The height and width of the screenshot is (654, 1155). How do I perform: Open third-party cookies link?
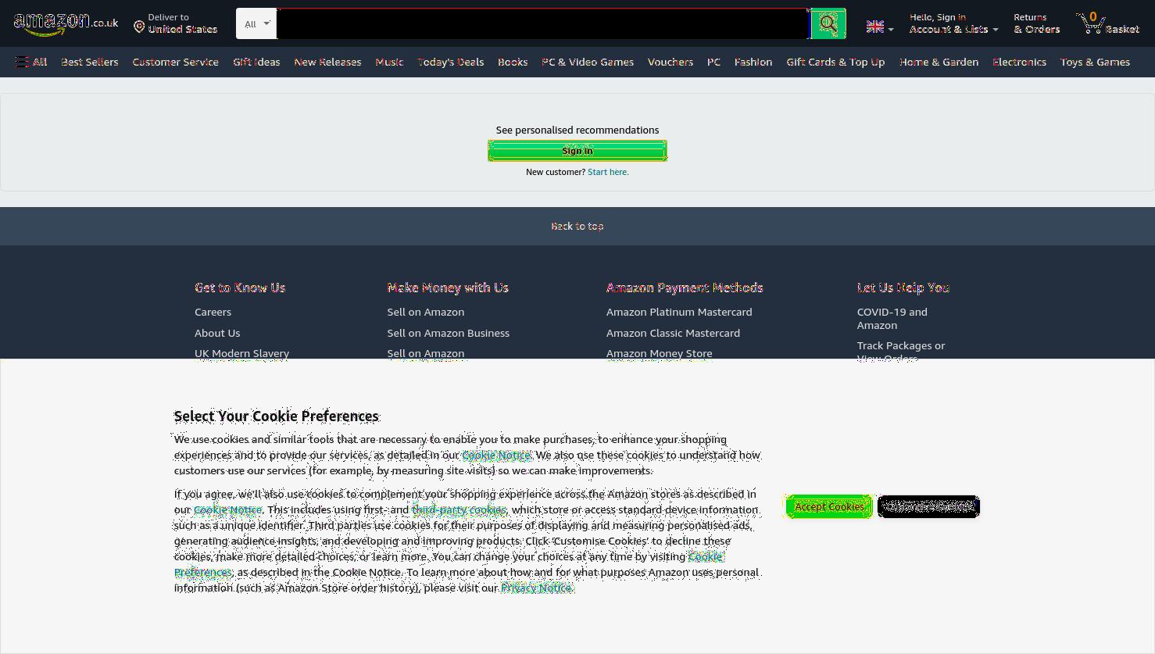459,509
